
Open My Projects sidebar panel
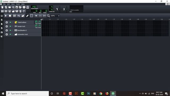tap(2, 20)
